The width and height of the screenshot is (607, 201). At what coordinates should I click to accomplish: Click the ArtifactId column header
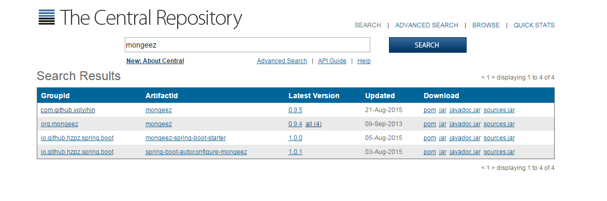coord(162,96)
